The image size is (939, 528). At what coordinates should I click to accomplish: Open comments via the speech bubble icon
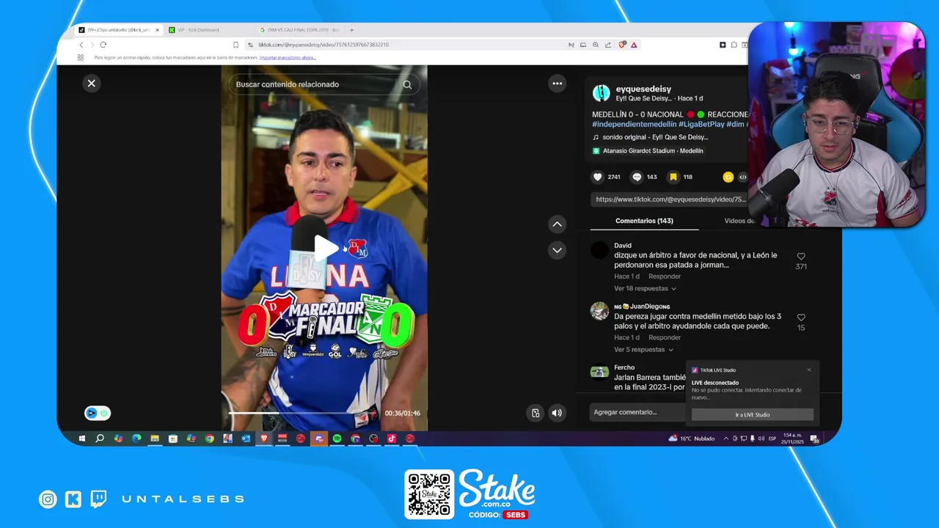(x=637, y=177)
